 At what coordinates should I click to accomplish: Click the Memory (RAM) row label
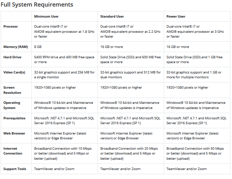15,47
